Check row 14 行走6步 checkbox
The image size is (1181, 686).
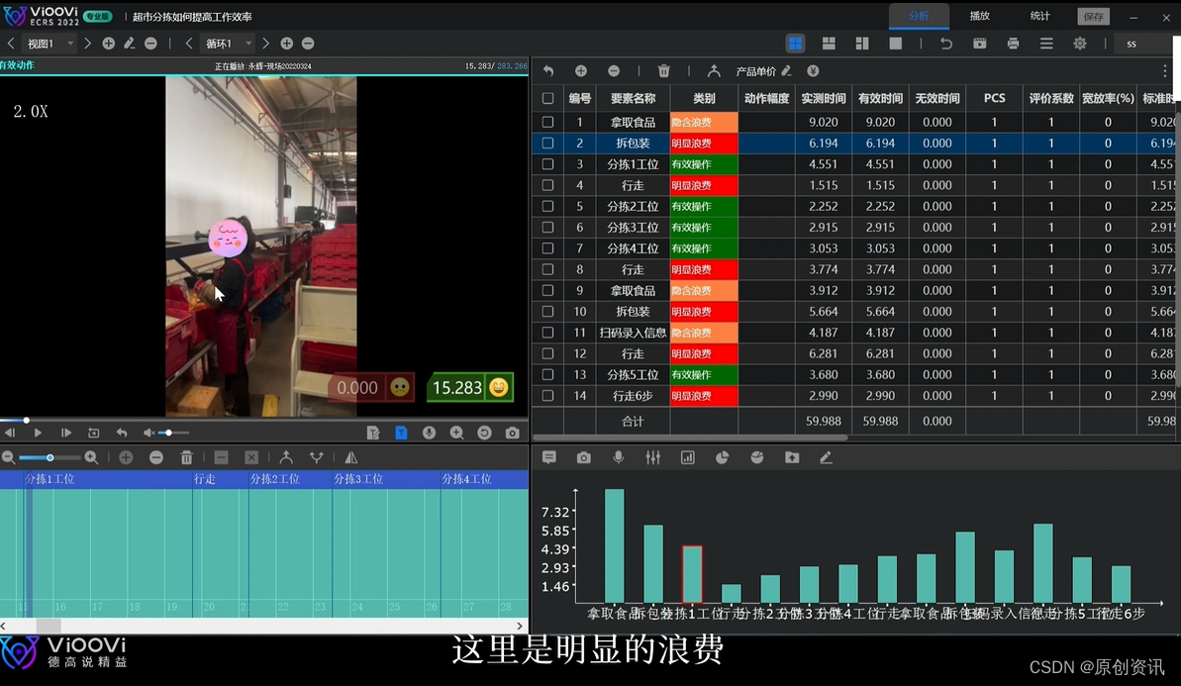[548, 395]
